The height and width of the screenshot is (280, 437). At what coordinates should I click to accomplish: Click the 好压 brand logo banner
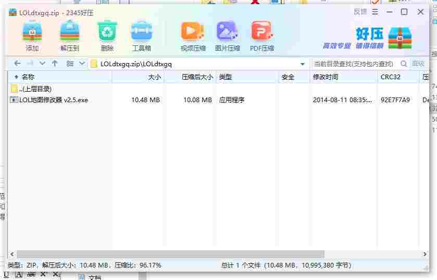(367, 38)
